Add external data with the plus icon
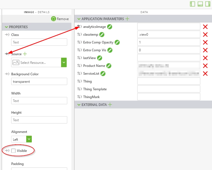The image size is (212, 170). tap(110, 105)
